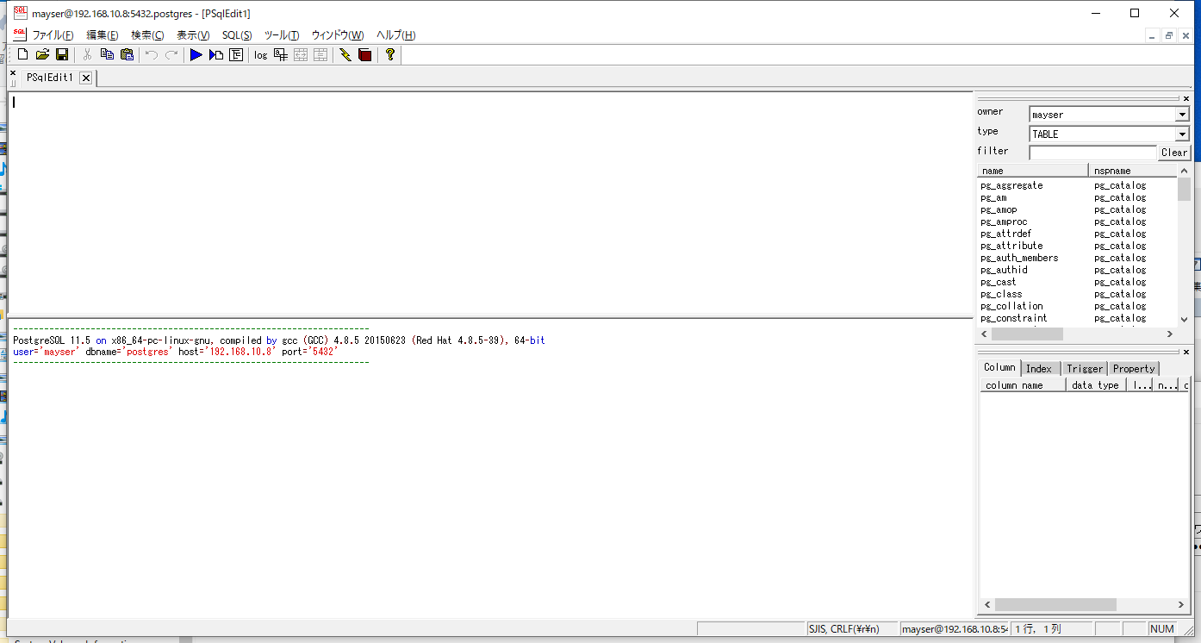
Task: Select pg_attrdef in the table list
Action: (1005, 234)
